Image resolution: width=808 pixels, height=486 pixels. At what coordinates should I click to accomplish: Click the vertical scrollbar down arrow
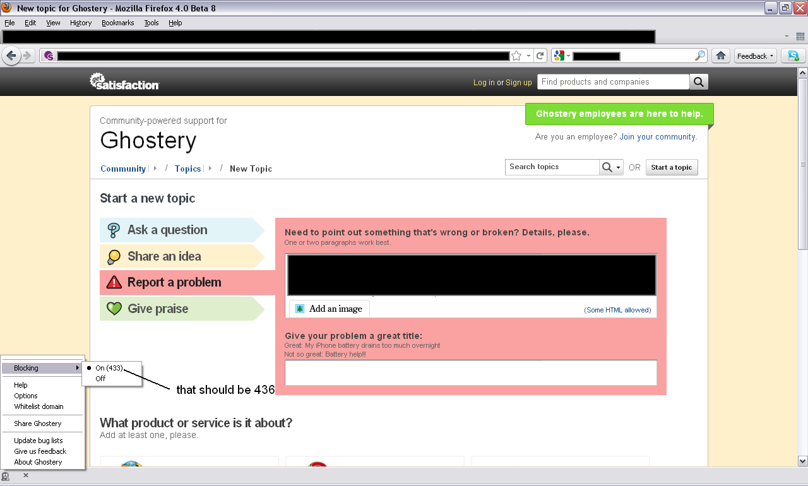coord(802,461)
